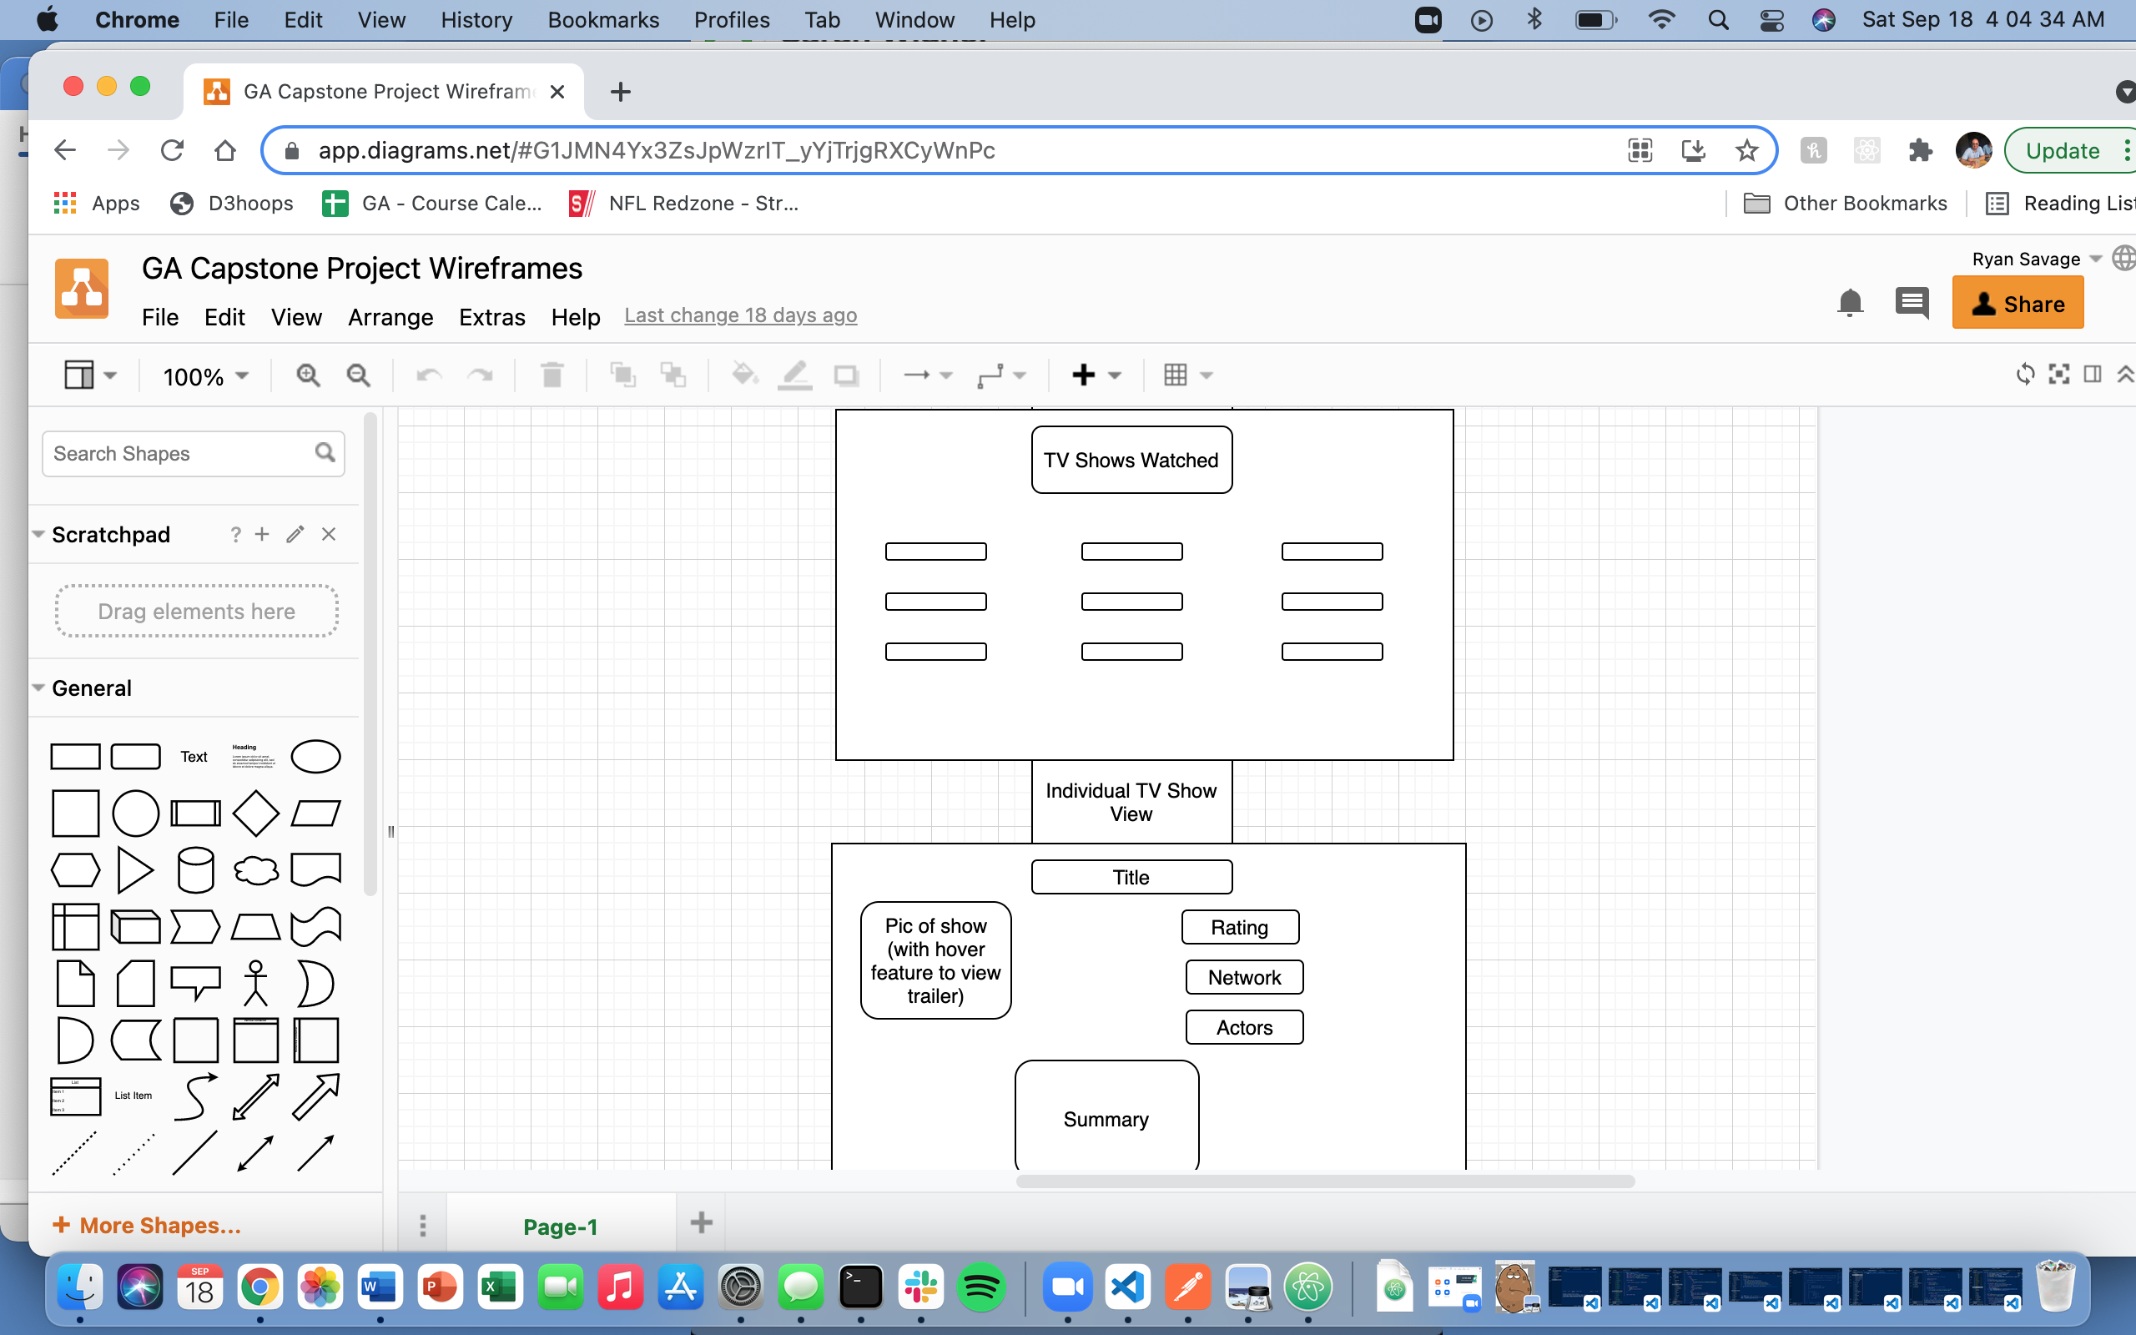Screen dimensions: 2136x1335
Task: Toggle the format panel icon
Action: pos(2093,375)
